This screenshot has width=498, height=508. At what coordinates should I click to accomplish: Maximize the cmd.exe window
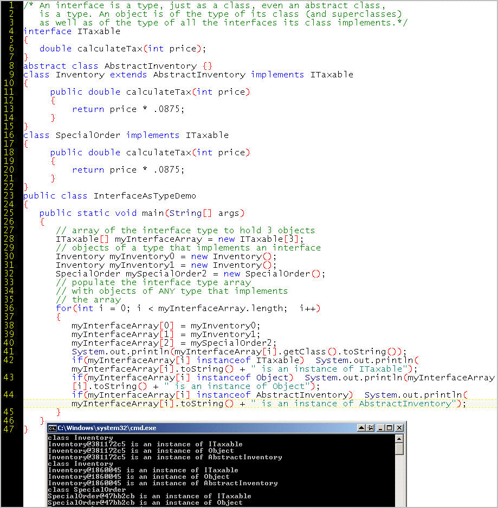coord(390,428)
